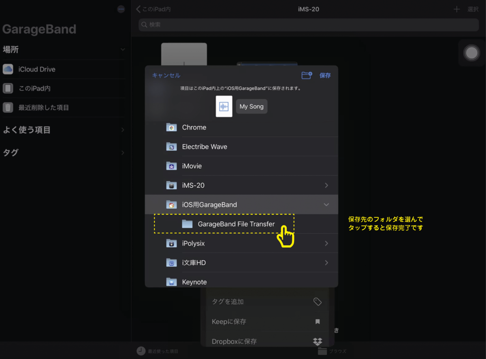Tap 保存 to save the file
Image resolution: width=486 pixels, height=359 pixels.
[325, 76]
